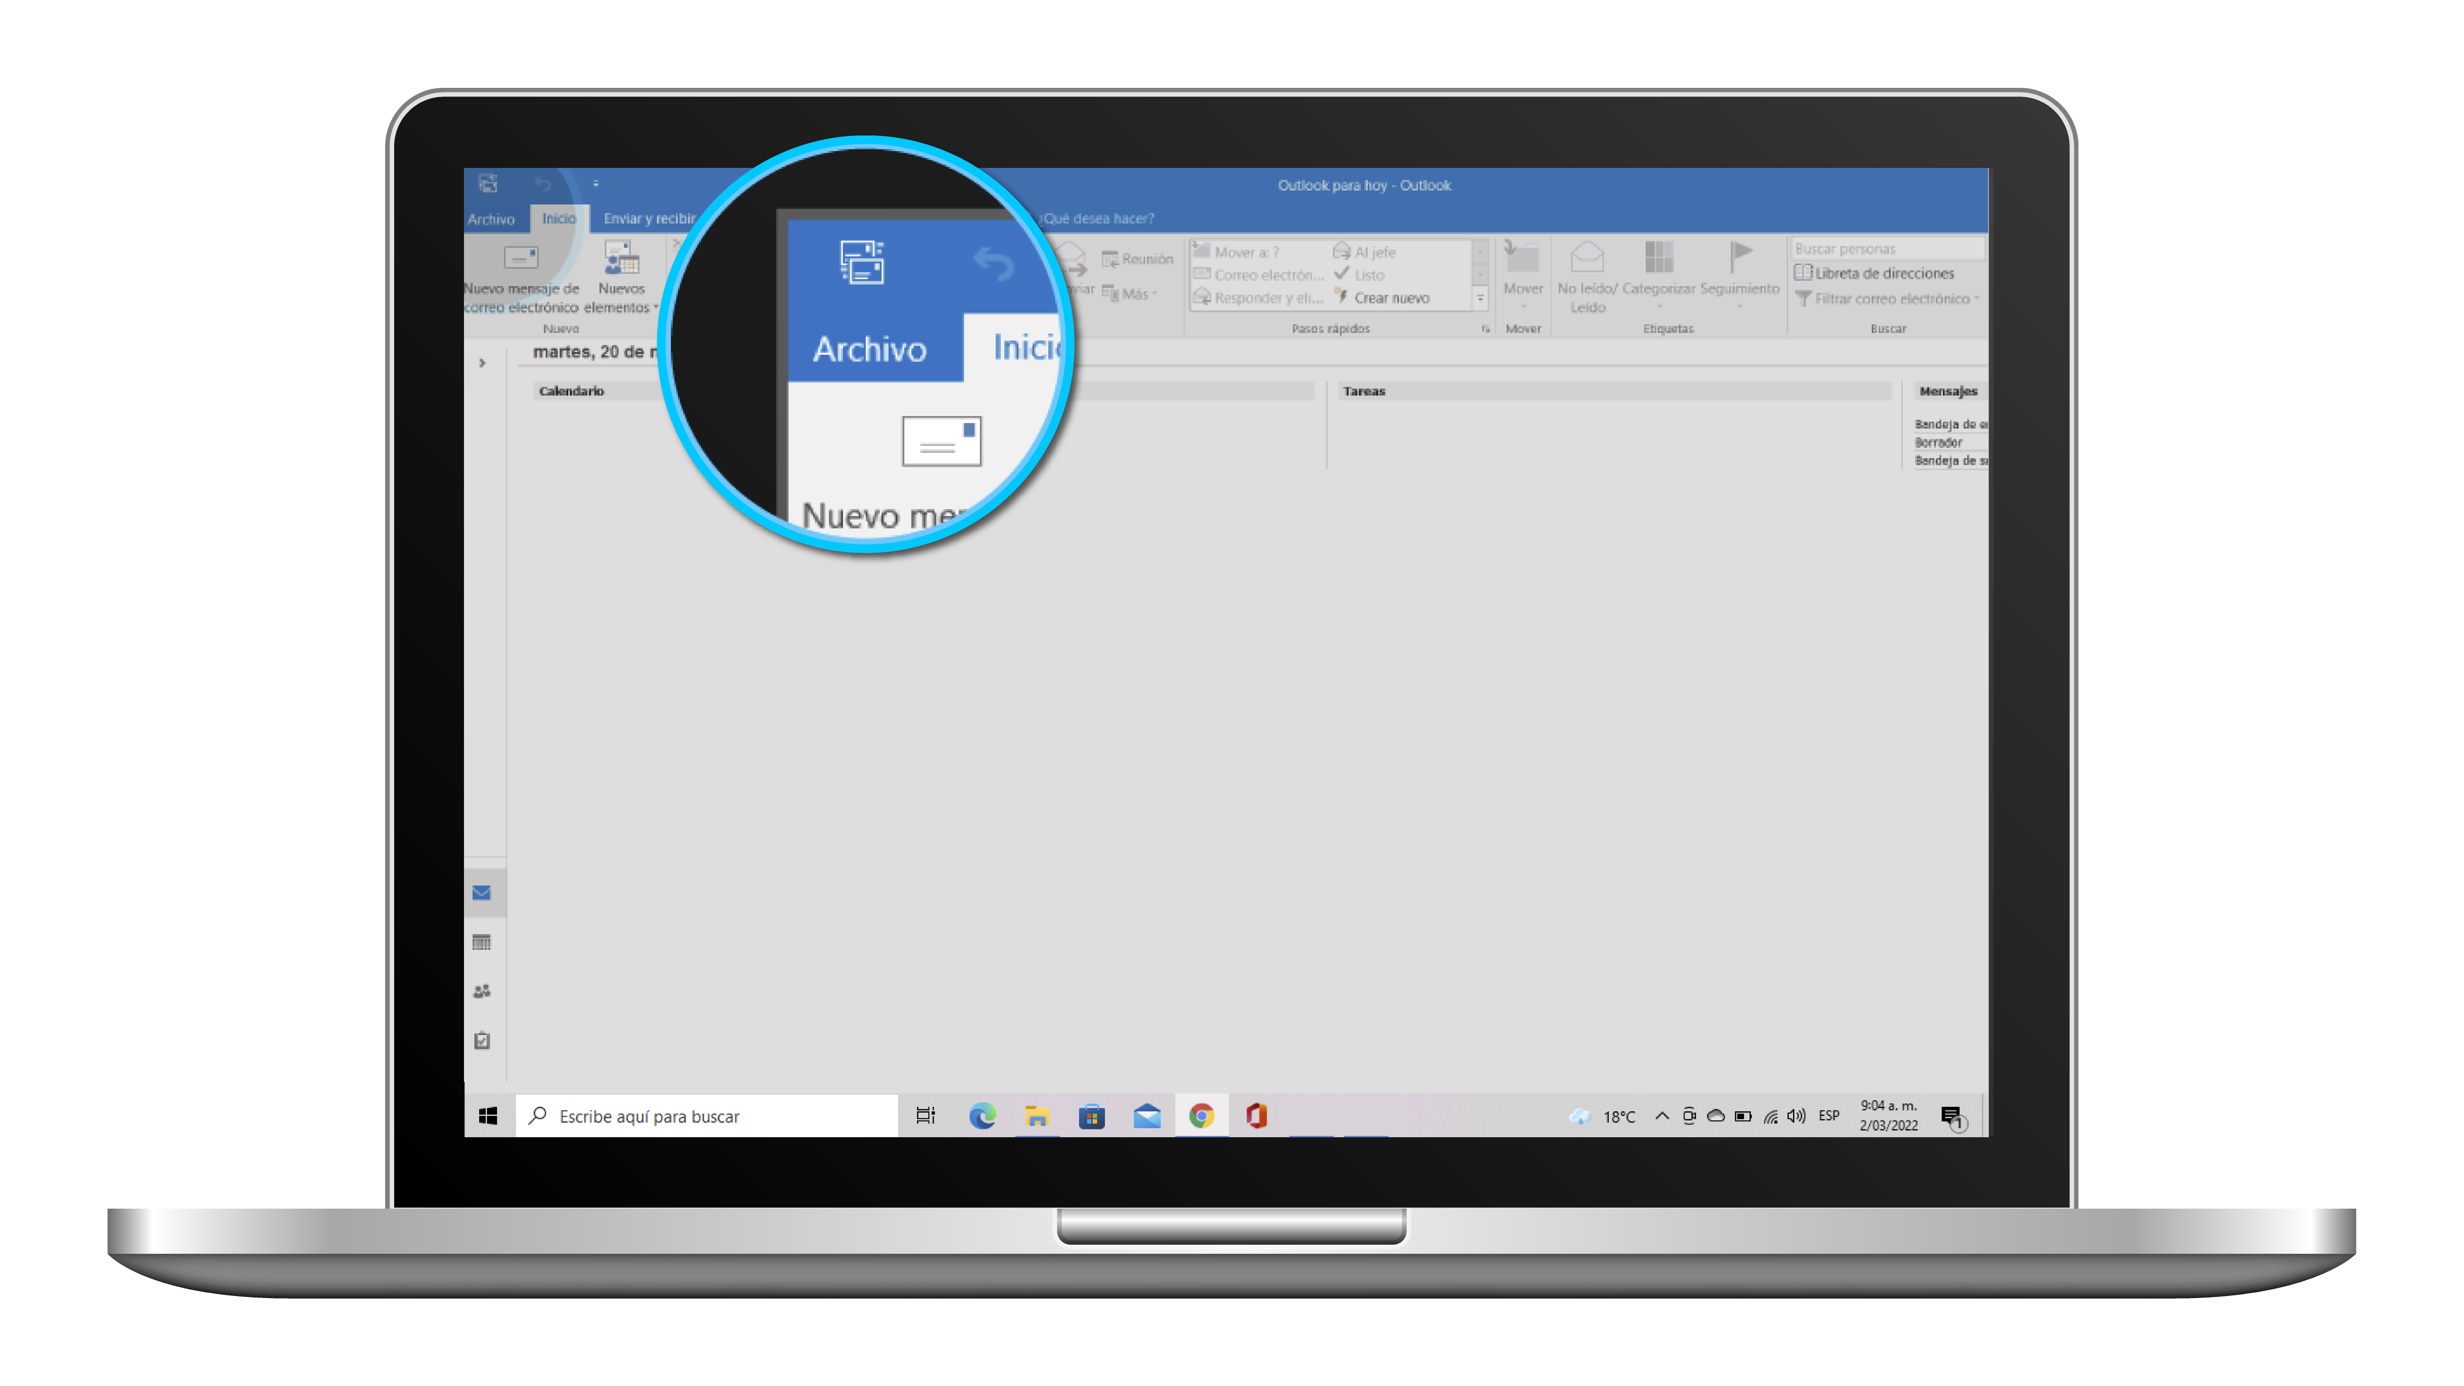
Task: Open the Windows Start menu
Action: 488,1116
